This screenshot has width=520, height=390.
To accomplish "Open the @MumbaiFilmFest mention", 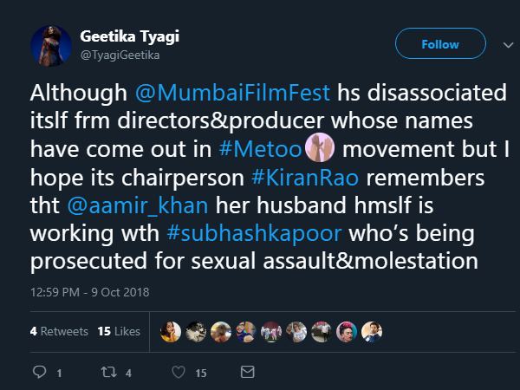I will pos(208,94).
